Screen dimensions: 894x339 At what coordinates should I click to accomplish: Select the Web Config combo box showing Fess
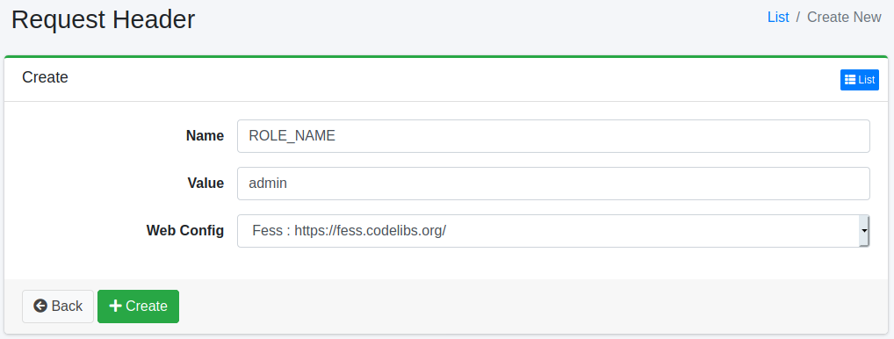(x=553, y=231)
